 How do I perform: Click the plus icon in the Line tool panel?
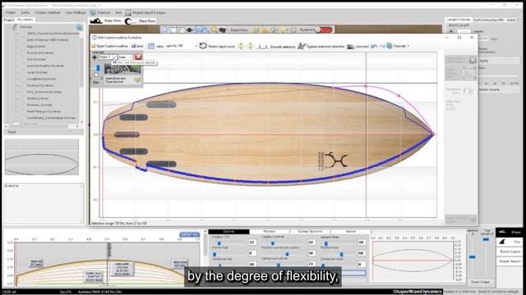point(95,57)
